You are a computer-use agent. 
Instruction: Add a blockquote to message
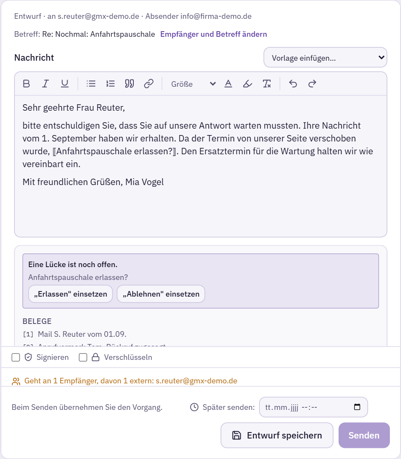[x=129, y=84]
